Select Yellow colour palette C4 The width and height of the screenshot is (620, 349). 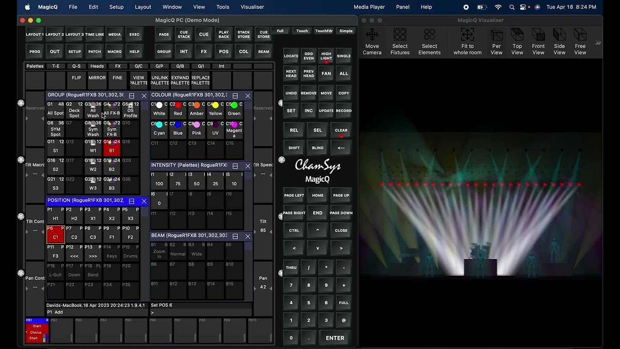click(216, 110)
